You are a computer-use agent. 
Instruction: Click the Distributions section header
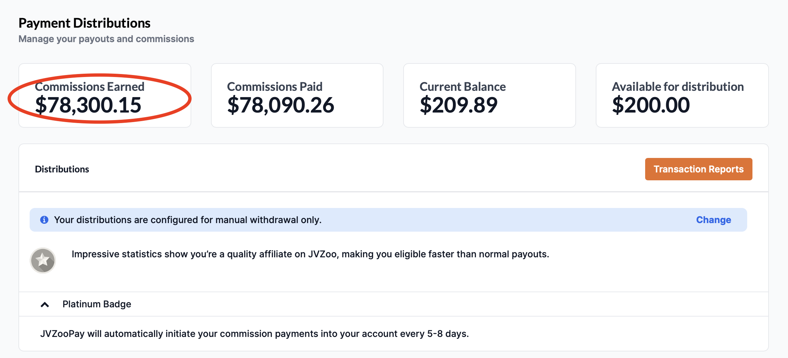(62, 169)
